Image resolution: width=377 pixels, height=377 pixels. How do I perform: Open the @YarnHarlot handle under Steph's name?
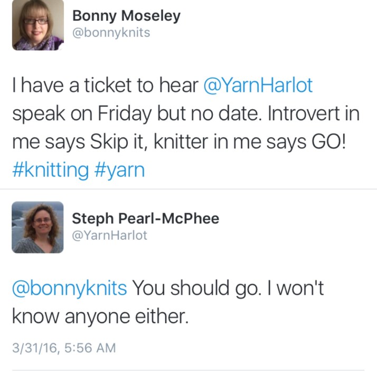point(109,235)
